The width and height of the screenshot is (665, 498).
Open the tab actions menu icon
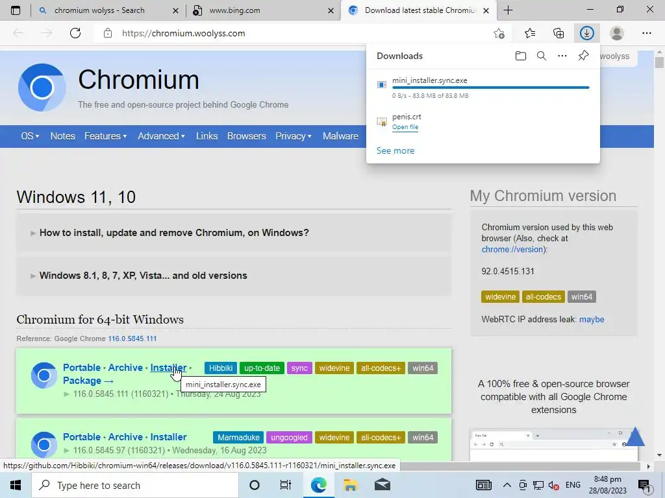pos(16,10)
